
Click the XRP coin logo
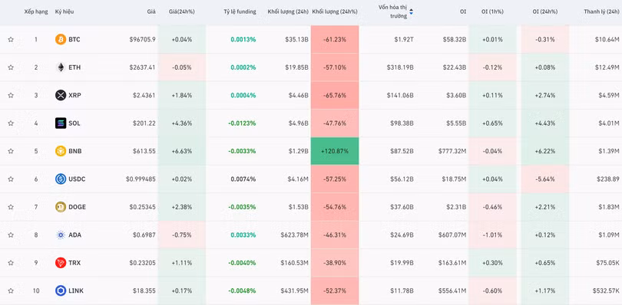(x=61, y=96)
